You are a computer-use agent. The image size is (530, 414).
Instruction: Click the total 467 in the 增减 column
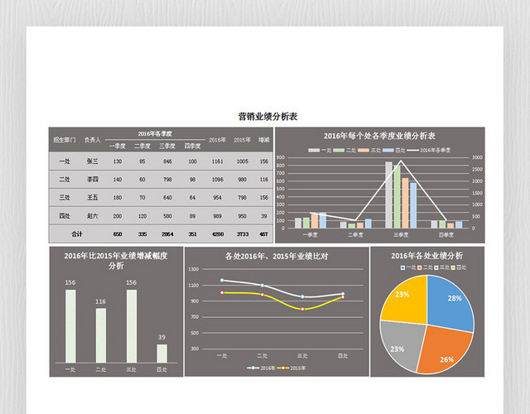[264, 234]
